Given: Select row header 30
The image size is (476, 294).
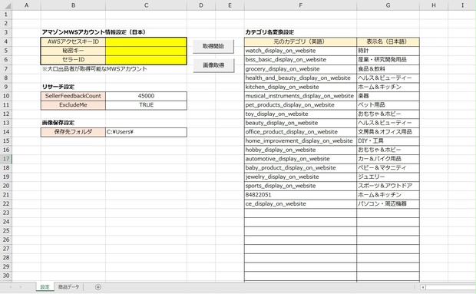Looking at the screenshot, I should click(6, 276).
